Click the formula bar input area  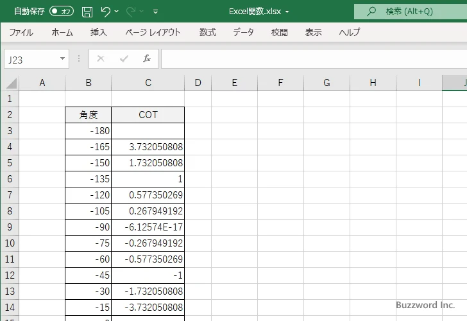314,59
